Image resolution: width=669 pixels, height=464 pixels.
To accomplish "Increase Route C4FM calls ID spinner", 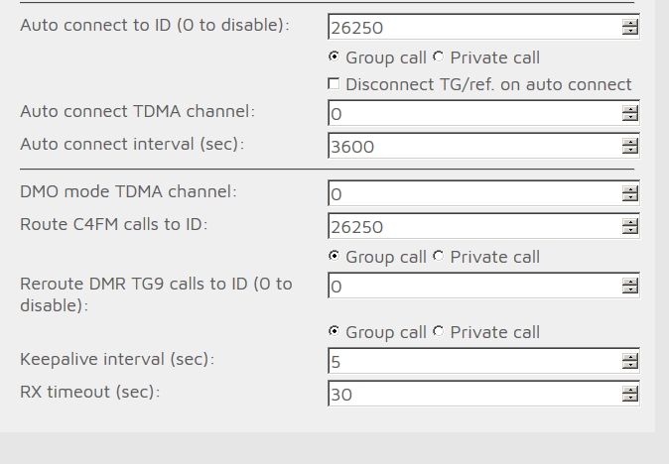I will coord(629,222).
